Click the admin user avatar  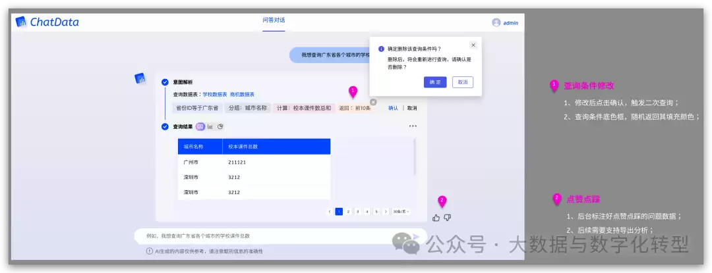tap(496, 22)
